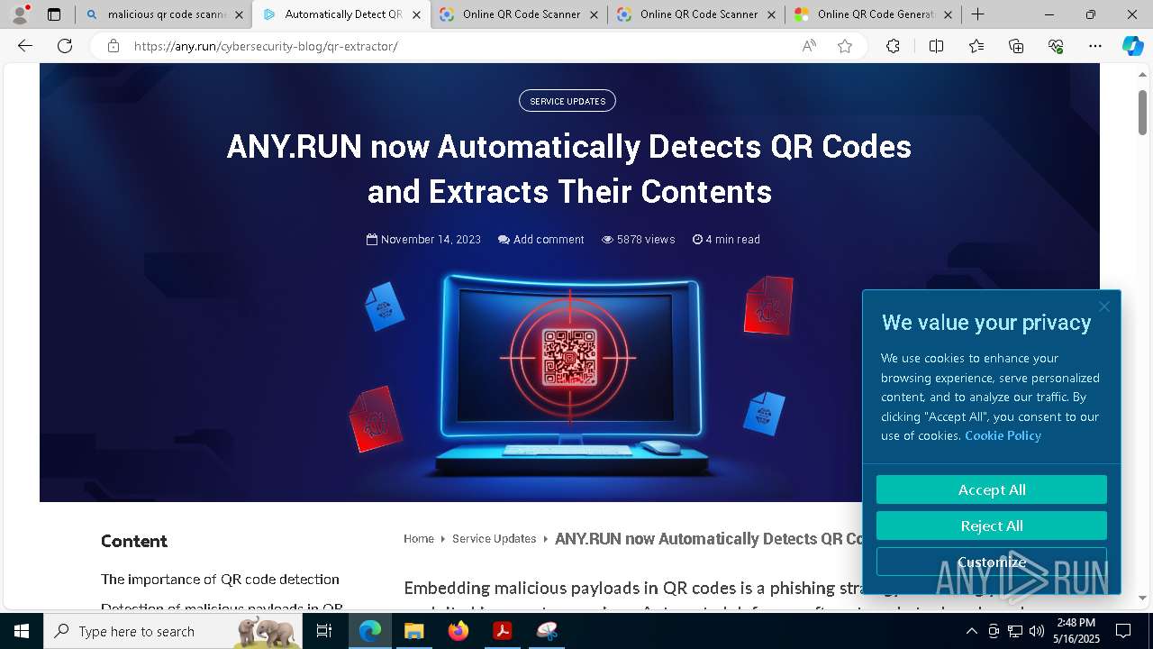Screen dimensions: 1153x649
Task: Open browser Extensions icon
Action: click(893, 46)
